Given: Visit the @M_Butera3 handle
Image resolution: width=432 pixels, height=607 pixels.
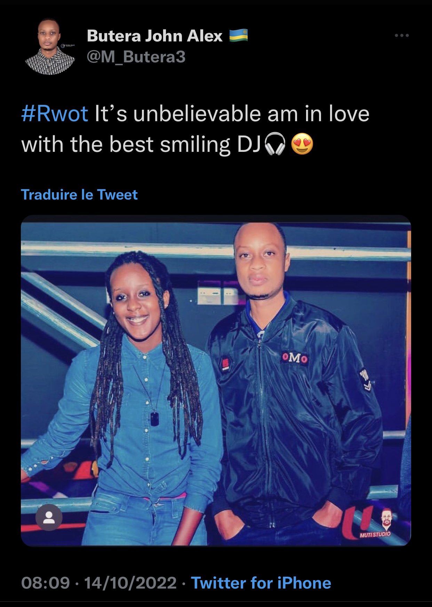Looking at the screenshot, I should click(x=136, y=57).
